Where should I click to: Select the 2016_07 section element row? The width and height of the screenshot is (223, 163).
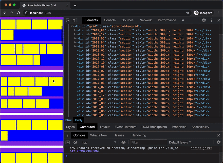pyautogui.click(x=144, y=107)
